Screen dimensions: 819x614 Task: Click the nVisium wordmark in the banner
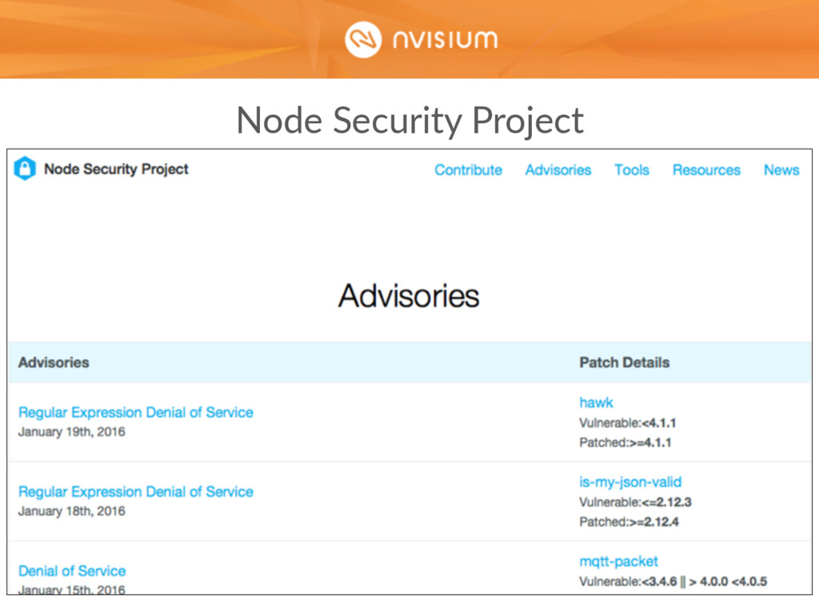(x=445, y=40)
